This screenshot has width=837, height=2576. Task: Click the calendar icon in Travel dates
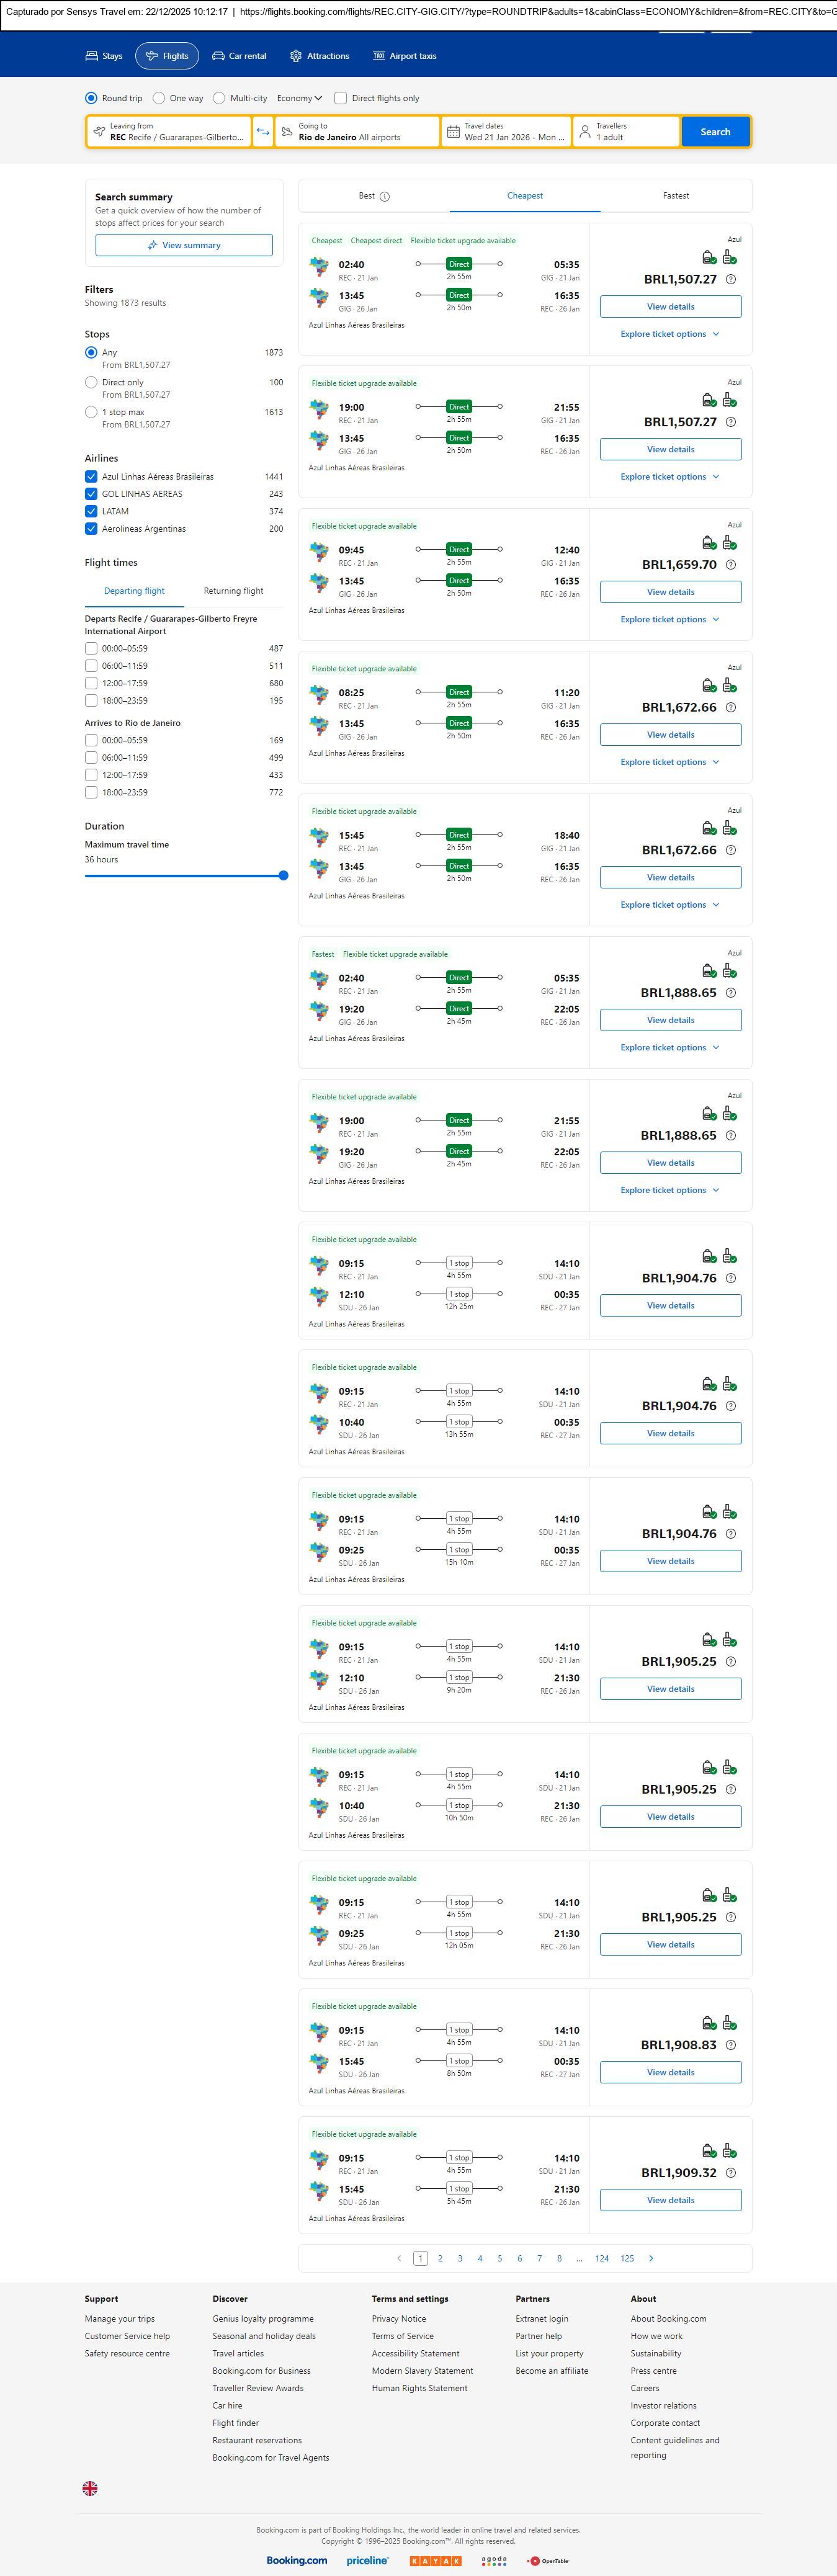coord(453,132)
